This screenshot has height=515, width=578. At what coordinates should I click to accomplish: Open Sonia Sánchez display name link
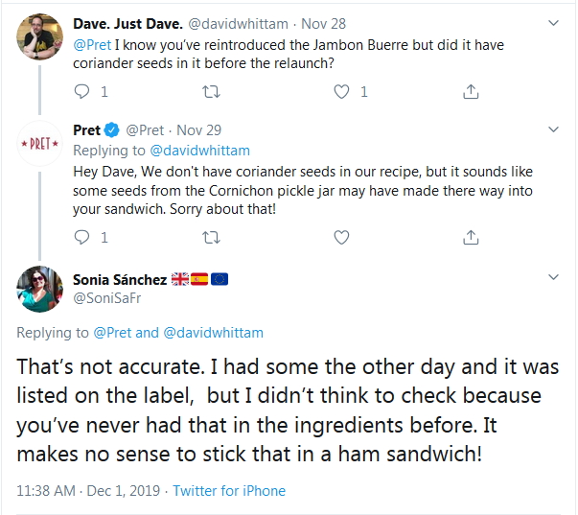coord(118,279)
